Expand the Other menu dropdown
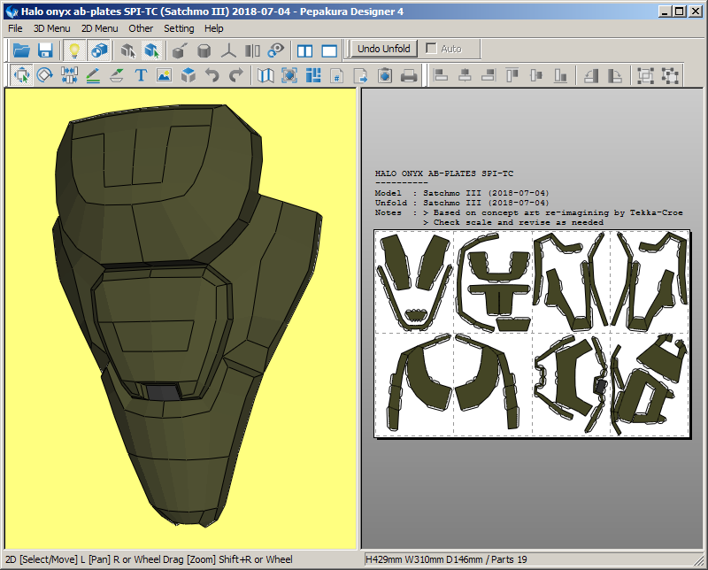Viewport: 708px width, 570px height. [141, 28]
